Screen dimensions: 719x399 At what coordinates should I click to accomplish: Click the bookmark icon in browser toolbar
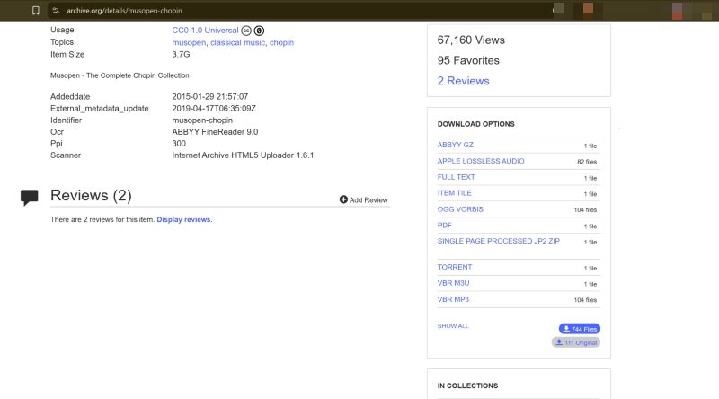click(x=35, y=10)
